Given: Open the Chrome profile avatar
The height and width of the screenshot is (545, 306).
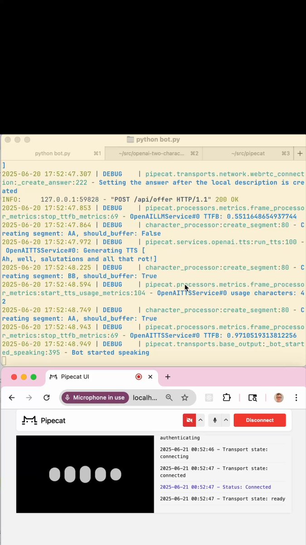Looking at the screenshot, I should pos(279,397).
